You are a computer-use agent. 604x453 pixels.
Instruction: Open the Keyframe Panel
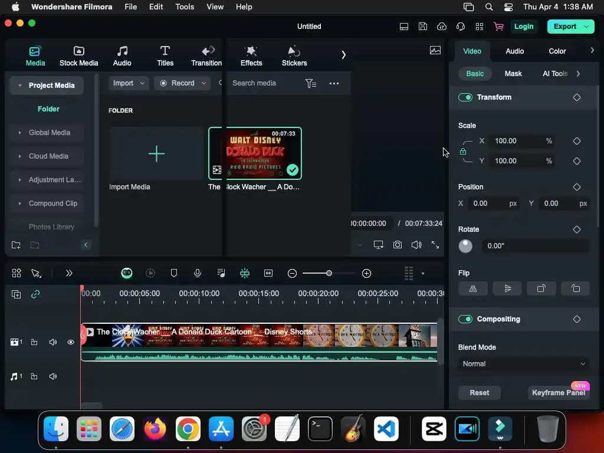pos(558,393)
